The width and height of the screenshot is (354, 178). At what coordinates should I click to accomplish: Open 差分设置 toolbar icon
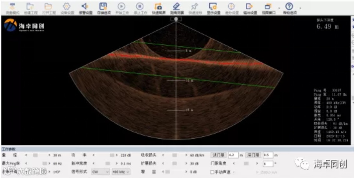pos(231,7)
